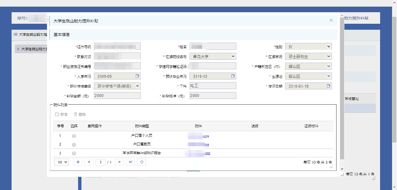Select radio button for 户口簿个人页 row
This screenshot has width=397, height=190.
(x=74, y=136)
